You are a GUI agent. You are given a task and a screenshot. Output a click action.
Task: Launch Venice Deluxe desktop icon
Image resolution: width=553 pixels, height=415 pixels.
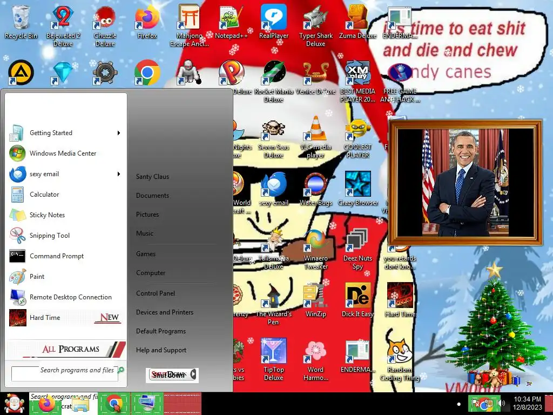click(x=315, y=78)
